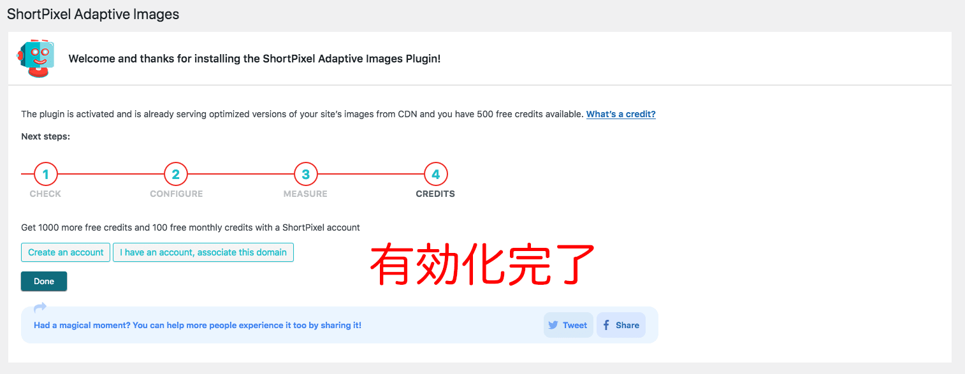965x374 pixels.
Task: Click the CONFIGURE step label
Action: pyautogui.click(x=177, y=194)
